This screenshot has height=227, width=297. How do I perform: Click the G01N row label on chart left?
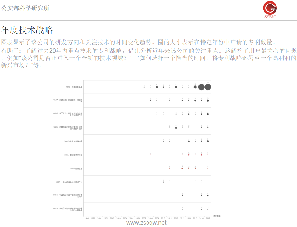click(x=68, y=209)
